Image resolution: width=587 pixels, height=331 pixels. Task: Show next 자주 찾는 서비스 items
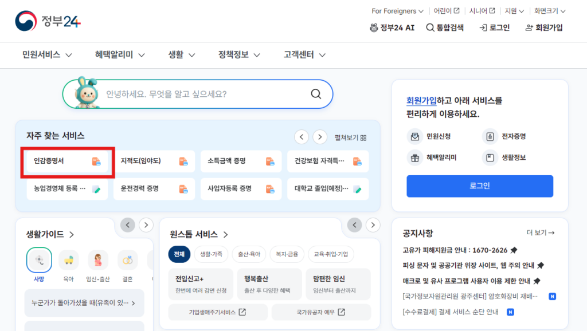[320, 137]
